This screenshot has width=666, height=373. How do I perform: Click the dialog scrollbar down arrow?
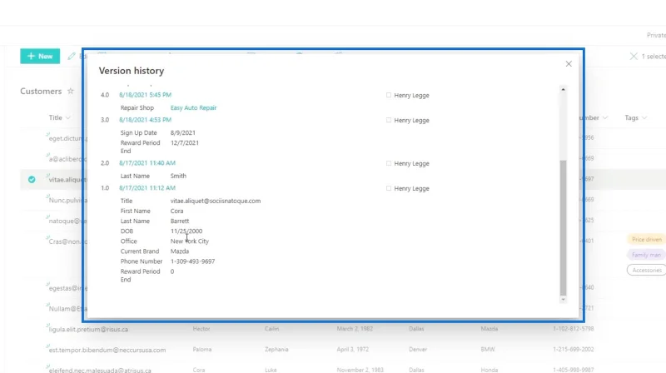pos(564,300)
